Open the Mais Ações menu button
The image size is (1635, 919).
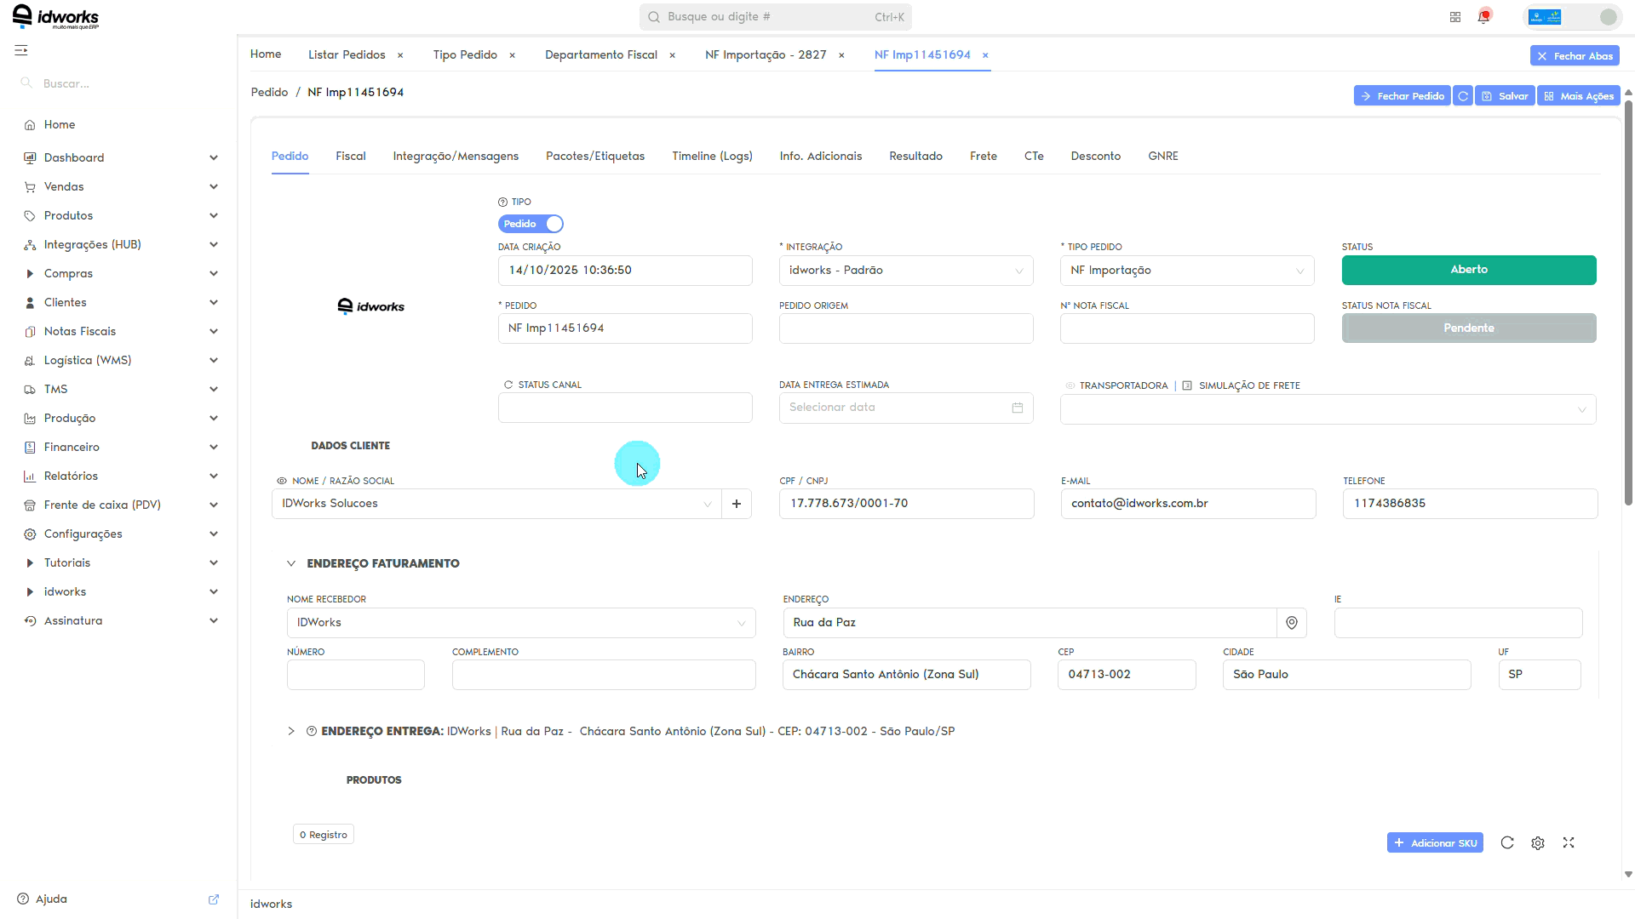pos(1579,96)
